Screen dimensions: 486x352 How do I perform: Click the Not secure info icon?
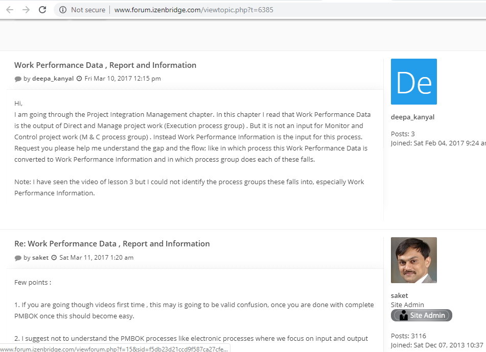(x=63, y=10)
